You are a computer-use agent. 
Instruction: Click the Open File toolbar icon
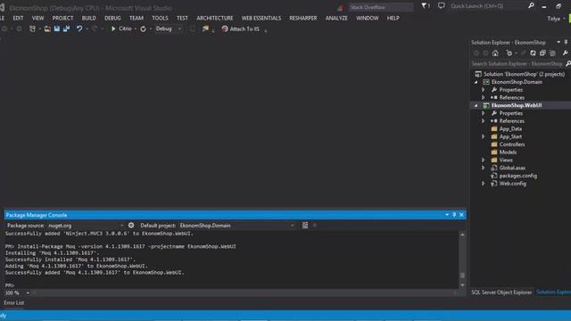(x=47, y=29)
